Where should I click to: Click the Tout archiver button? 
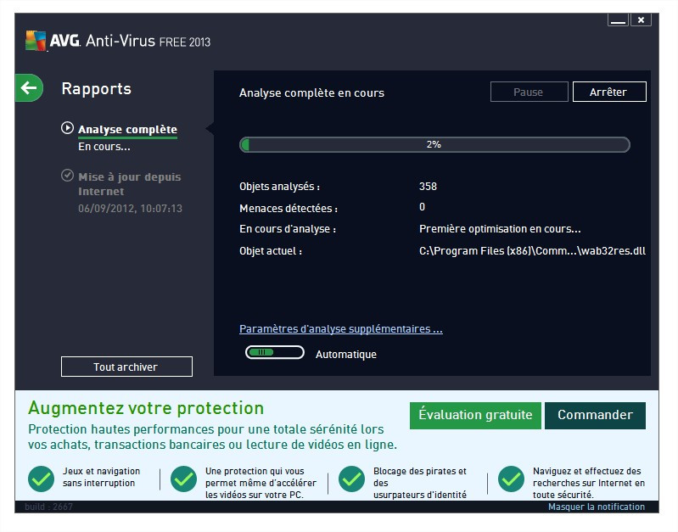pos(126,367)
